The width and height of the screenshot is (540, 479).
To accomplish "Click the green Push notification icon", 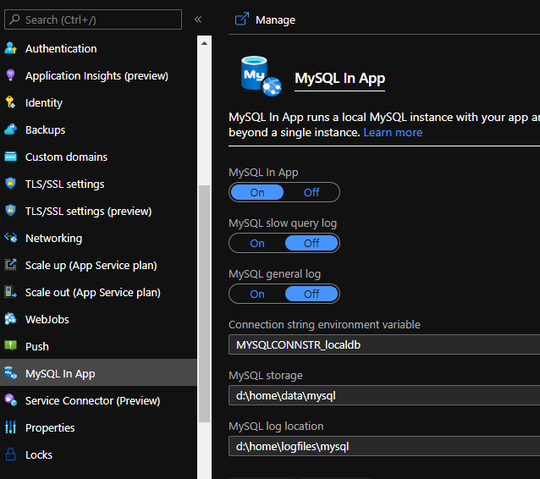I will (11, 345).
